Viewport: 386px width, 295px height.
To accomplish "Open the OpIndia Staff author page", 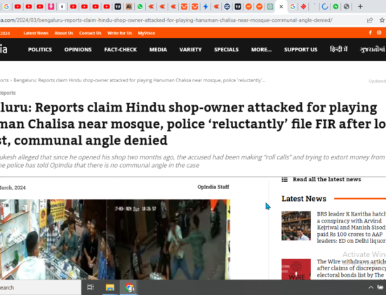I will [x=213, y=187].
